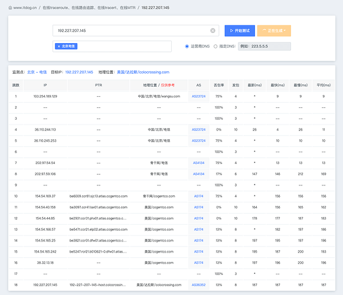This screenshot has height=295, width=343.
Task: Select the 指定DNS radio option
Action: [215, 47]
